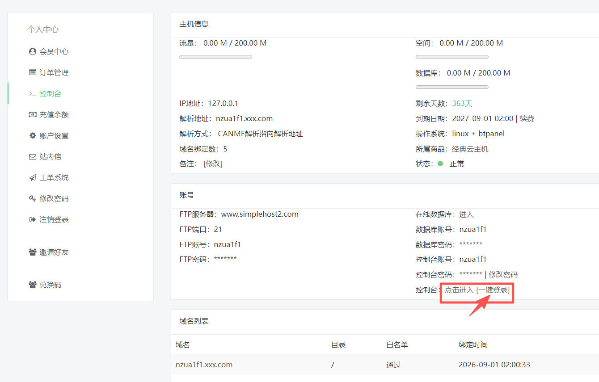Click the 流量 usage progress bar
The width and height of the screenshot is (599, 382).
215,57
